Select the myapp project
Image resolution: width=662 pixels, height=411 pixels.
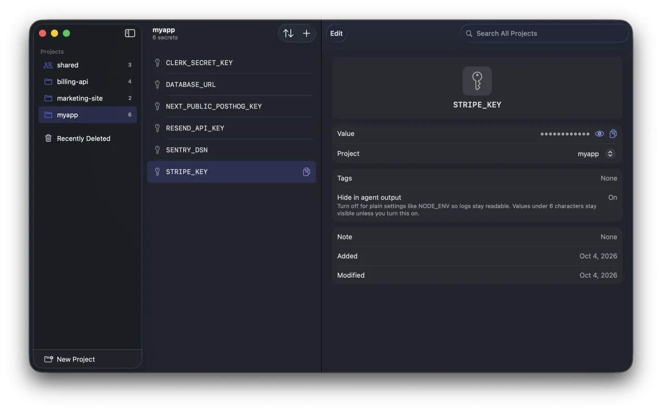point(87,115)
